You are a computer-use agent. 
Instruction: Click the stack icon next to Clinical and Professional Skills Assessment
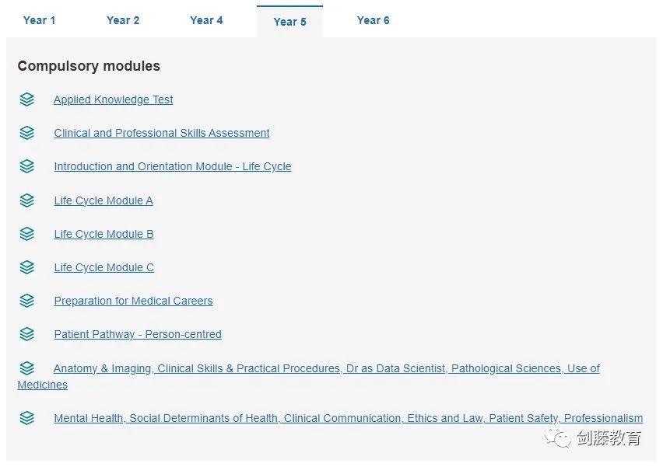coord(27,133)
